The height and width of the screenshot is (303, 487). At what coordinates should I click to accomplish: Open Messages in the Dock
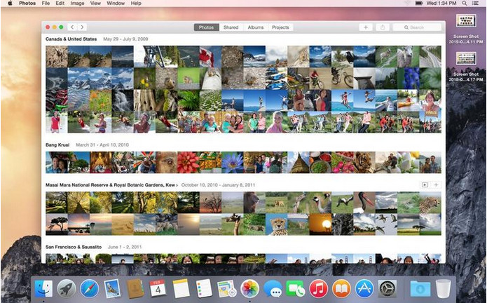[273, 289]
